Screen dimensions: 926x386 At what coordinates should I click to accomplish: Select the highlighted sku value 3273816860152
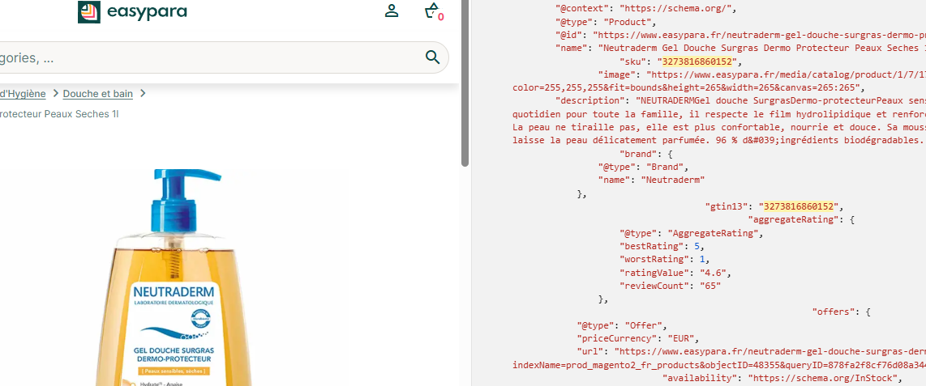pyautogui.click(x=697, y=62)
